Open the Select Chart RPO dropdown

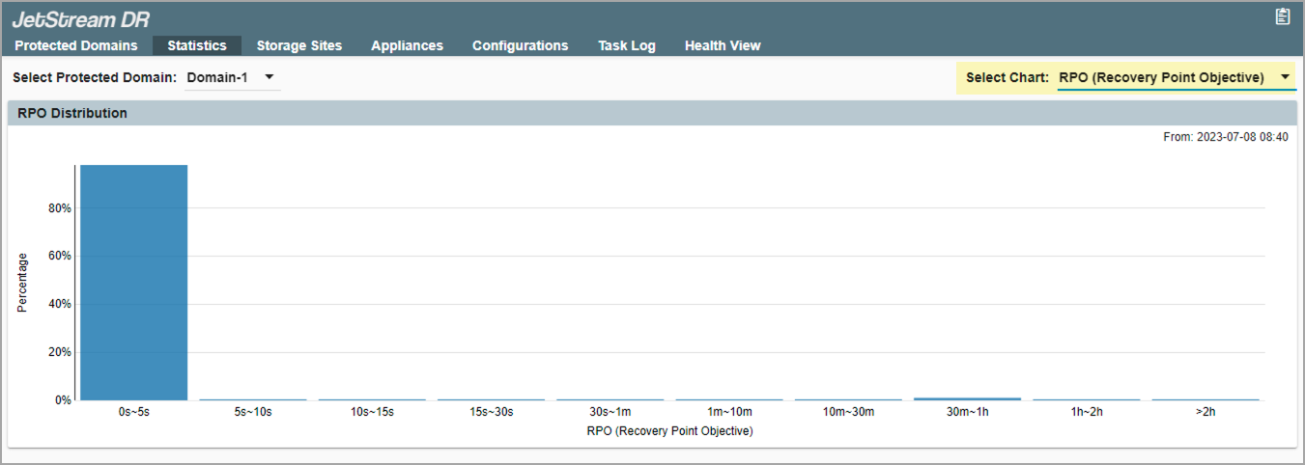click(x=1176, y=77)
